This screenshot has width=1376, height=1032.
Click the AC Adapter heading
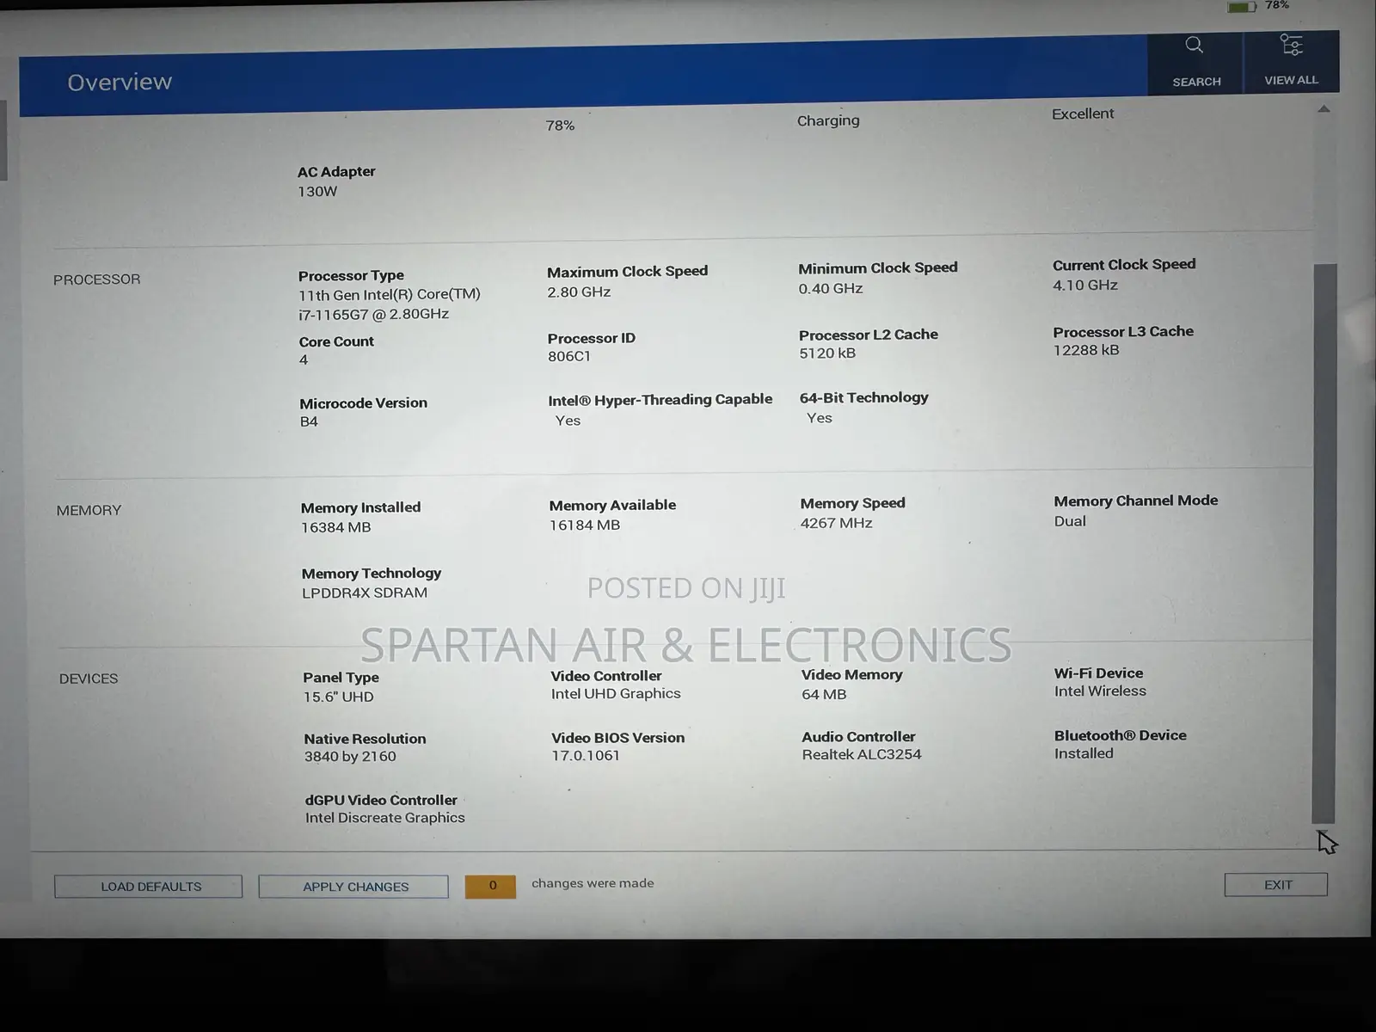336,172
